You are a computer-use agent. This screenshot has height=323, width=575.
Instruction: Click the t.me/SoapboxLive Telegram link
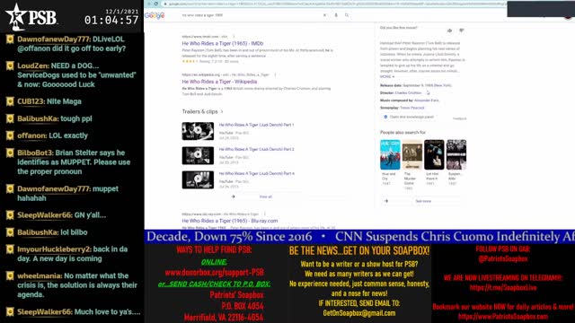click(x=503, y=287)
